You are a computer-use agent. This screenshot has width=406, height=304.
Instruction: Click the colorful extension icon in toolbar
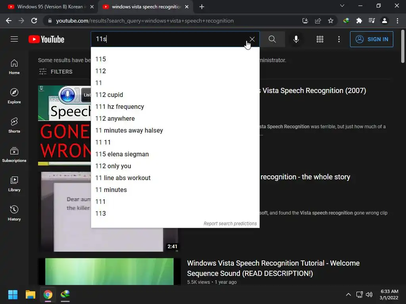[346, 21]
